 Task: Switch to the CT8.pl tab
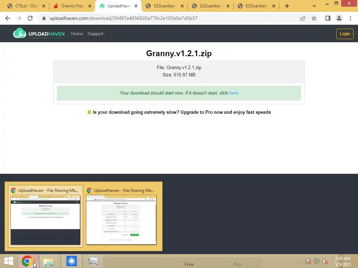click(x=23, y=6)
